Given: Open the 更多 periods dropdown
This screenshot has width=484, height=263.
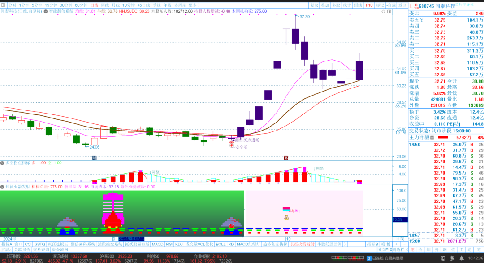Looking at the screenshot, I should (194, 5).
